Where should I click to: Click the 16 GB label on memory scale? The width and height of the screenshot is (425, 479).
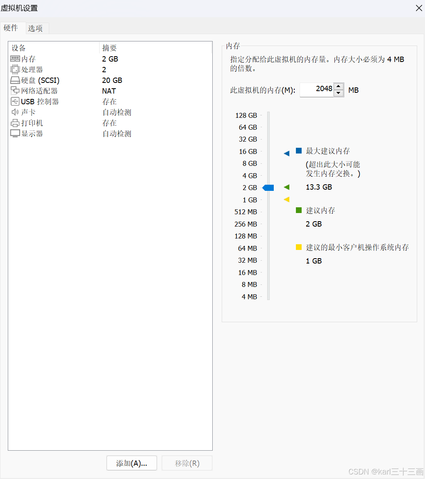click(248, 151)
